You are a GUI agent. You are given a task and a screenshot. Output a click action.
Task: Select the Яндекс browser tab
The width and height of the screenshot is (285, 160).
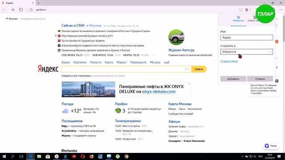pos(17,3)
